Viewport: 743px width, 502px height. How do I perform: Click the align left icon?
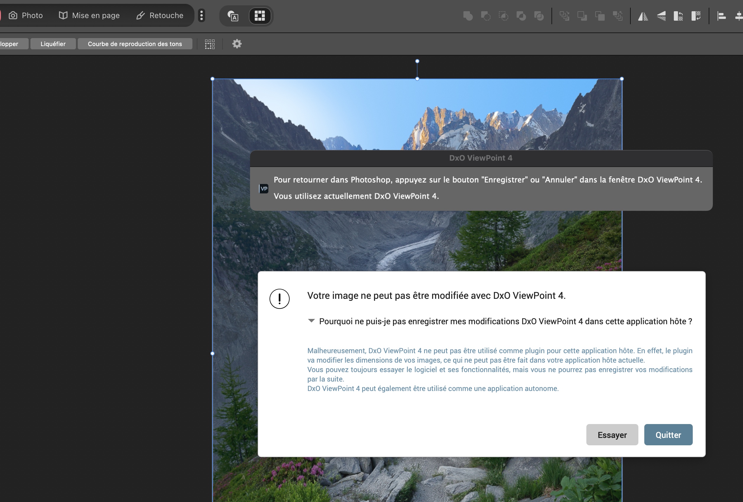pos(722,16)
